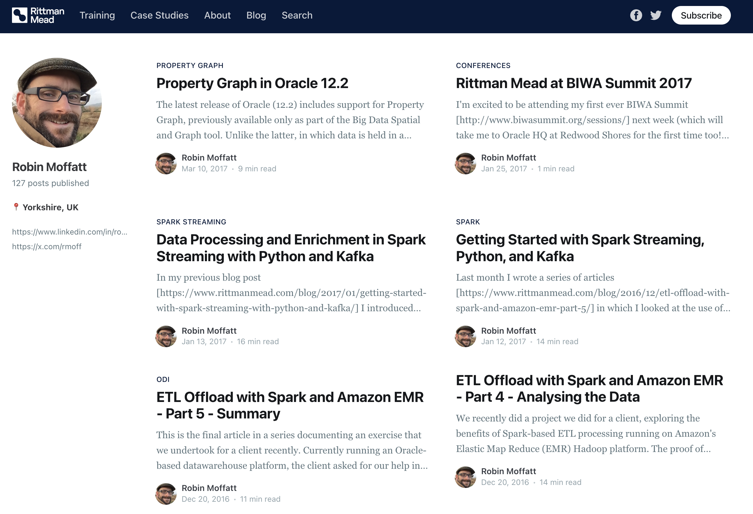Click author avatar under Property Graph post
The image size is (753, 514).
(x=166, y=163)
